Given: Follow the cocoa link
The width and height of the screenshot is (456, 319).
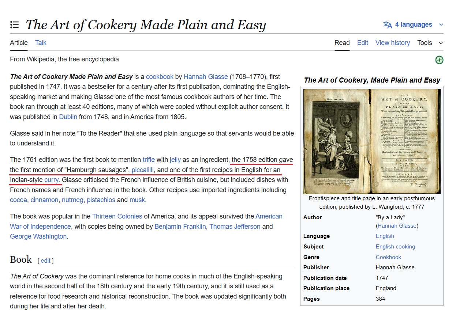Looking at the screenshot, I should [x=18, y=200].
